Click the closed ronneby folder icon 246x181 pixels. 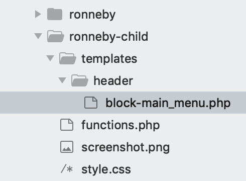click(55, 14)
